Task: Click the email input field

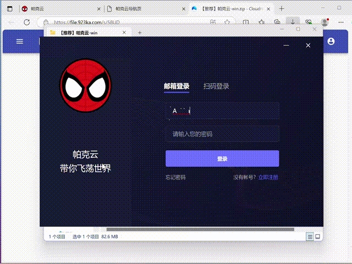Action: click(222, 111)
